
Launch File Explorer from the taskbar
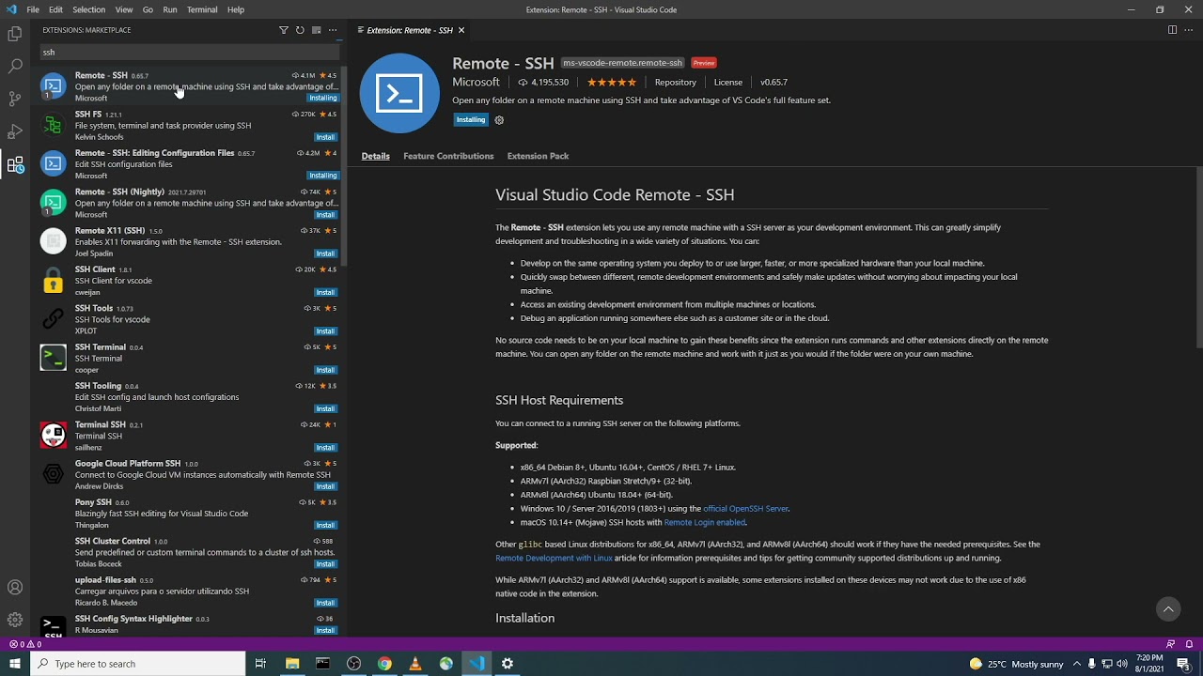292,664
